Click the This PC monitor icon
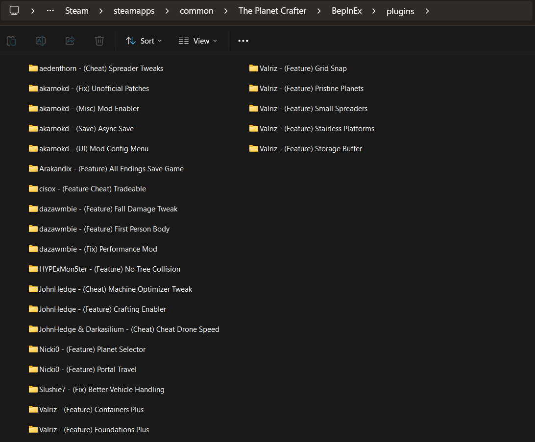The height and width of the screenshot is (442, 535). [x=14, y=11]
